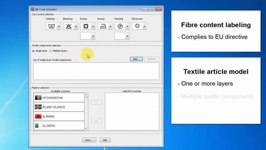Open the Ironing dropdown arrow
Screen dimensions: 266x150
(110, 26)
